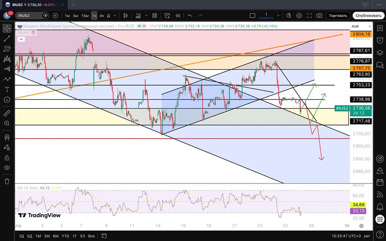Viewport: 386px width, 241px height.
Task: Select the chart patterns tool
Action: coord(7,59)
